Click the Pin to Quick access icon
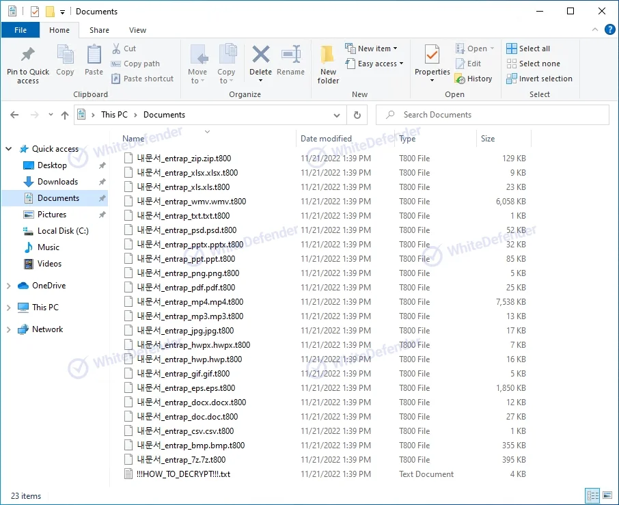Image resolution: width=619 pixels, height=505 pixels. tap(28, 55)
